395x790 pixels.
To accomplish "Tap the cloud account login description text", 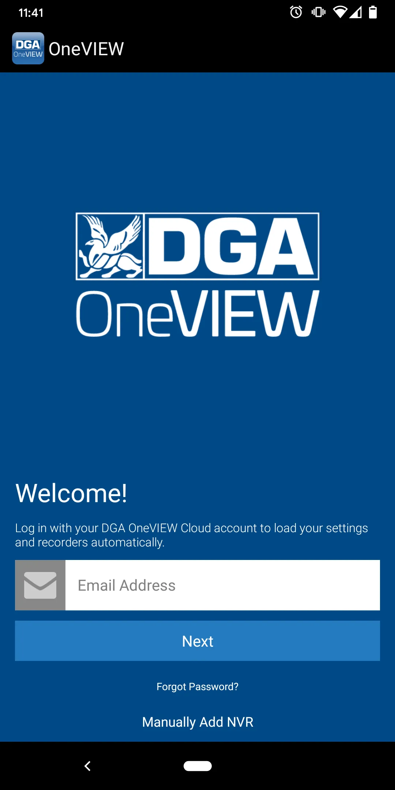I will [x=191, y=535].
